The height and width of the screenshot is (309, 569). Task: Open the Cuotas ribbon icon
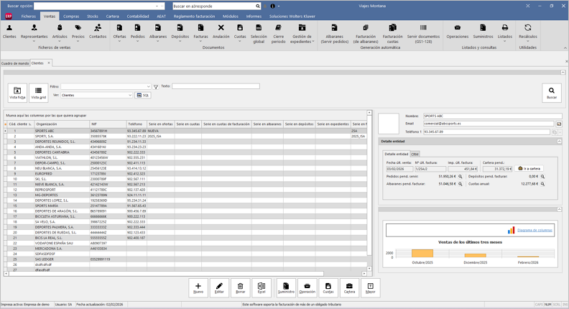click(240, 32)
